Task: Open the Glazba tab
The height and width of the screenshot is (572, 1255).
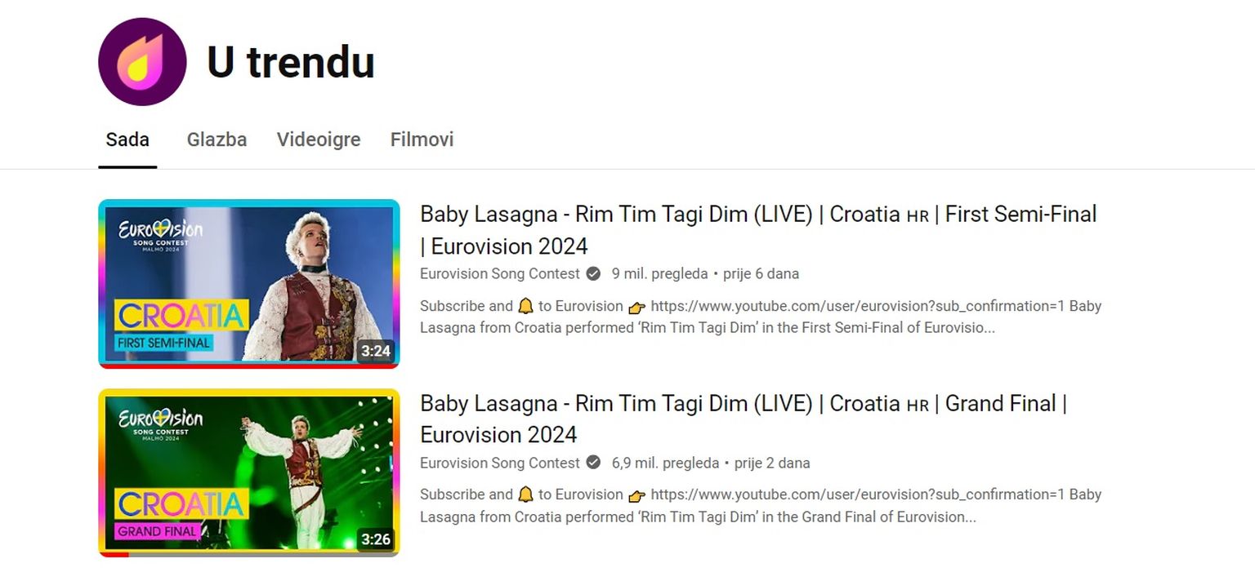Action: [x=217, y=140]
